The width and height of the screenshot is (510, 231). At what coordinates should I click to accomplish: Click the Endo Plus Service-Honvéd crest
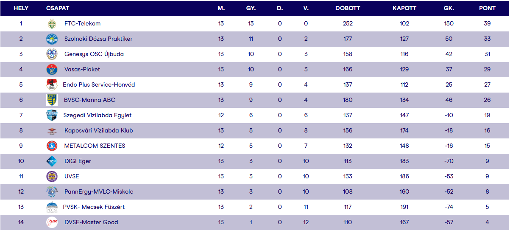coord(52,85)
